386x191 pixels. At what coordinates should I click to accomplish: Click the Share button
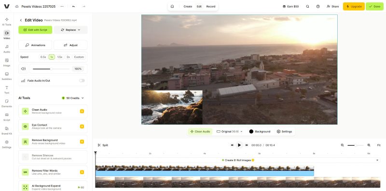click(332, 6)
